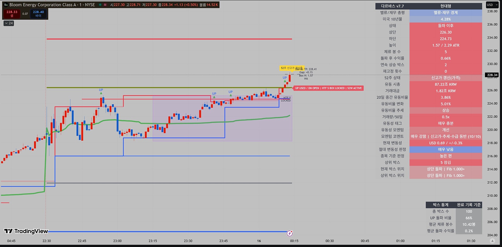Screen dimensions: 502x247
Task: Click the 228.40 buy button
Action: click(x=38, y=14)
